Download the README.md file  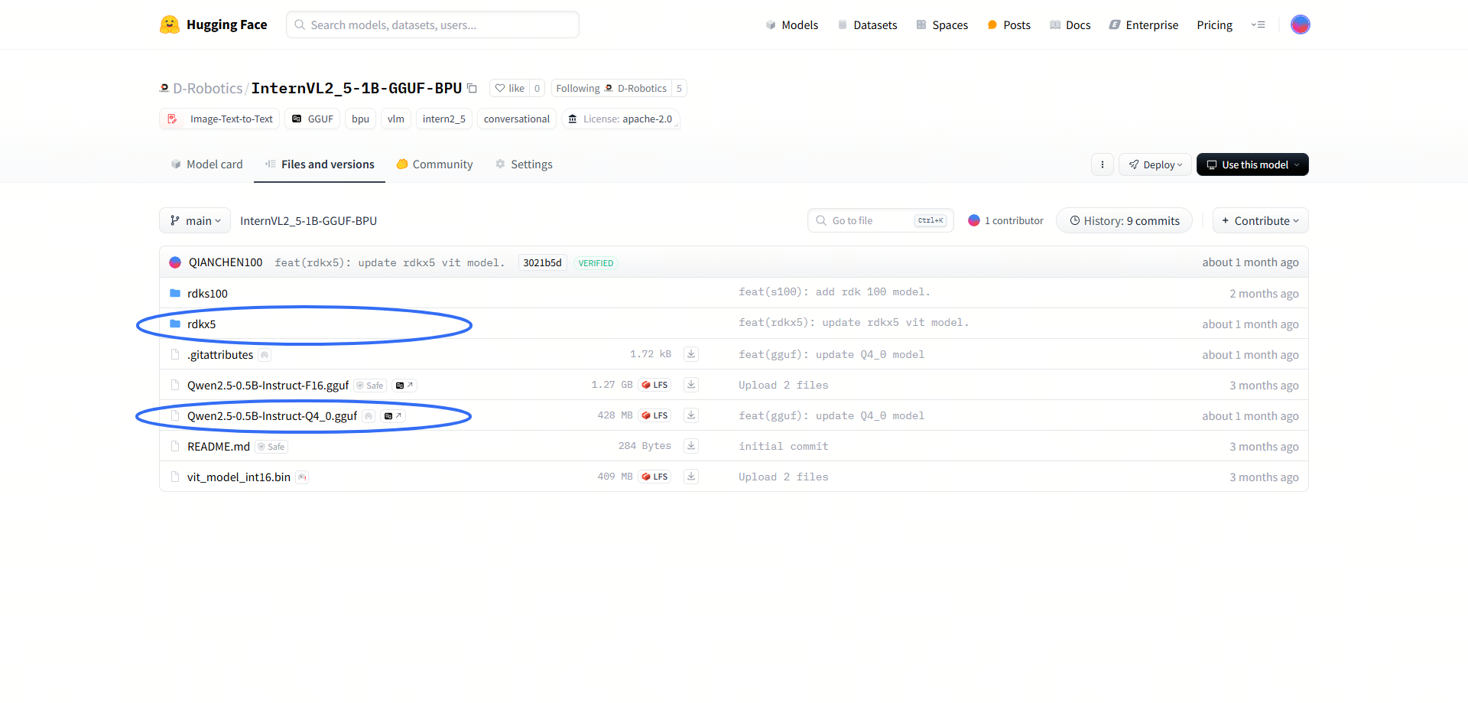tap(691, 445)
